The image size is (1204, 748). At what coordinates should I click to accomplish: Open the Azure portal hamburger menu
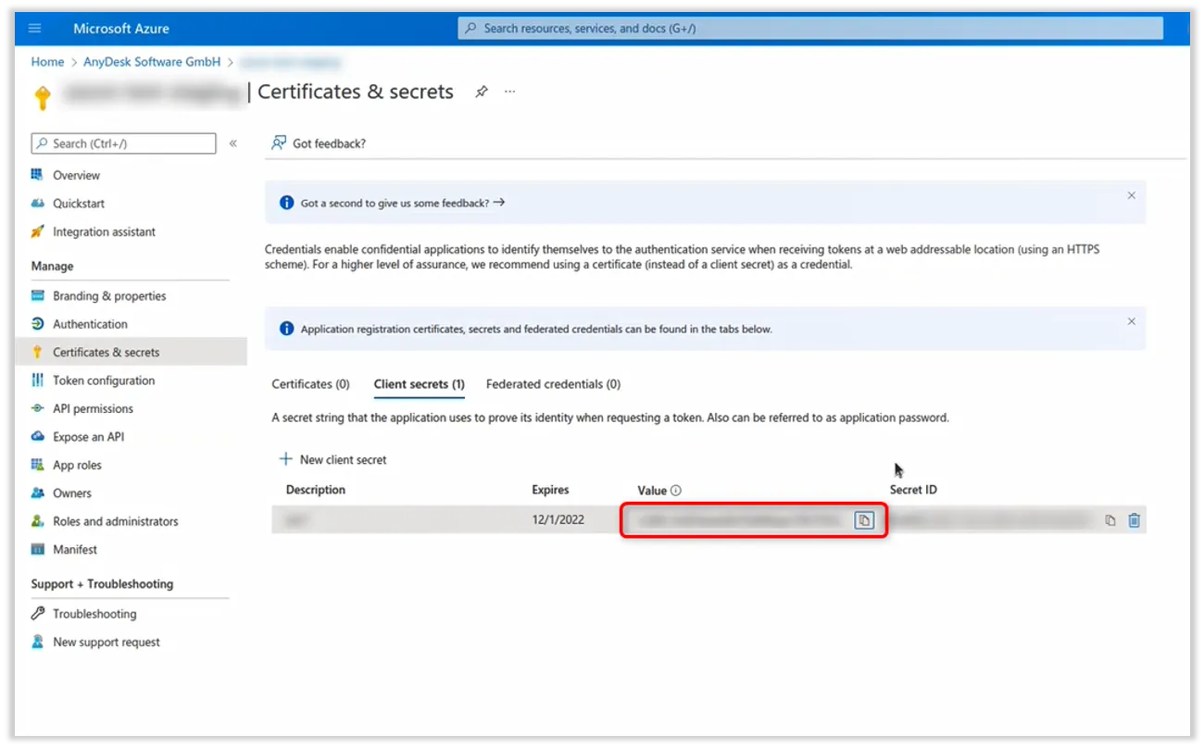click(x=35, y=29)
